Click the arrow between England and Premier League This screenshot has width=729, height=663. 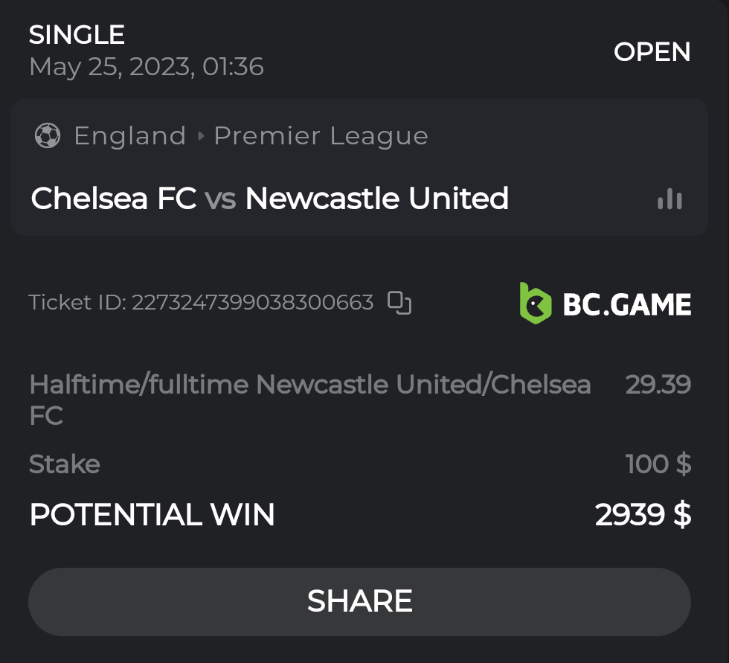[200, 136]
